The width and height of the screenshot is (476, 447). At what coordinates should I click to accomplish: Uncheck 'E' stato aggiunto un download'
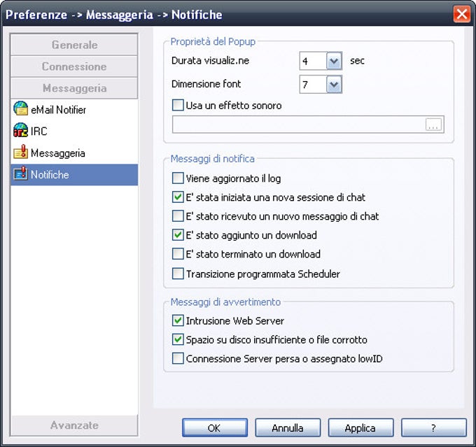point(178,235)
